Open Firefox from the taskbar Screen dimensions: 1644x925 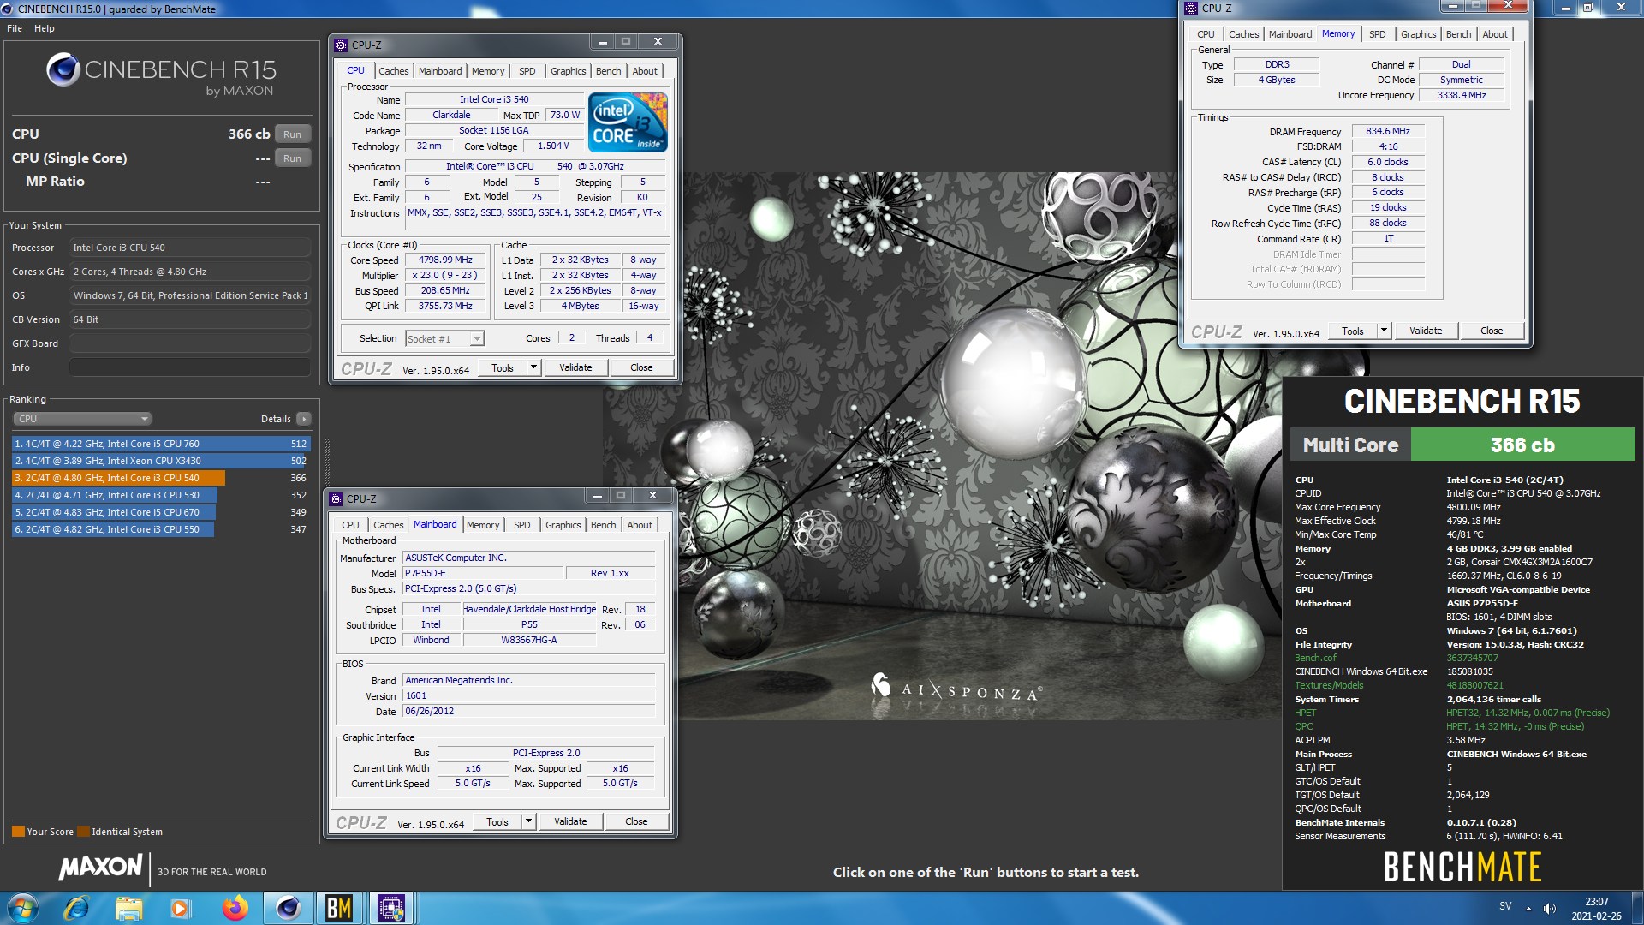tap(234, 908)
